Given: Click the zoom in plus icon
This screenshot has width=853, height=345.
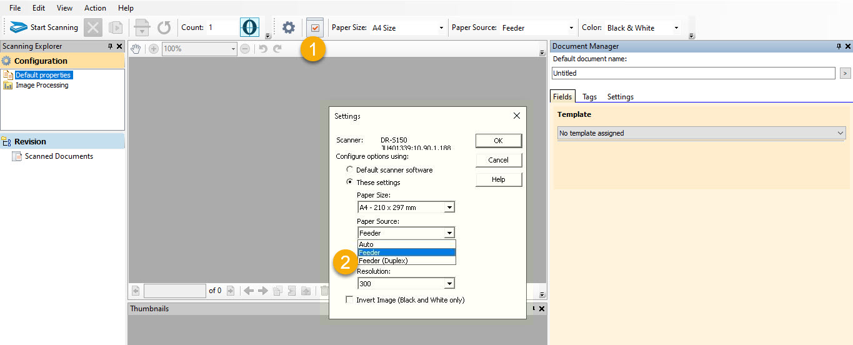Looking at the screenshot, I should 154,49.
